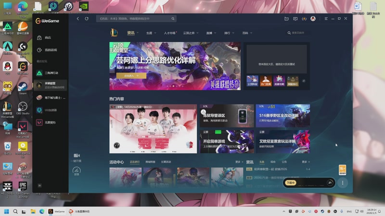Expand the 资讯 dropdown arrow

coord(138,33)
